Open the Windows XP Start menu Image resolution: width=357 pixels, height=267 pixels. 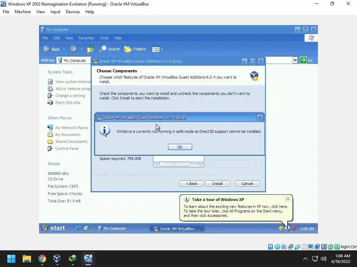[x=54, y=228]
